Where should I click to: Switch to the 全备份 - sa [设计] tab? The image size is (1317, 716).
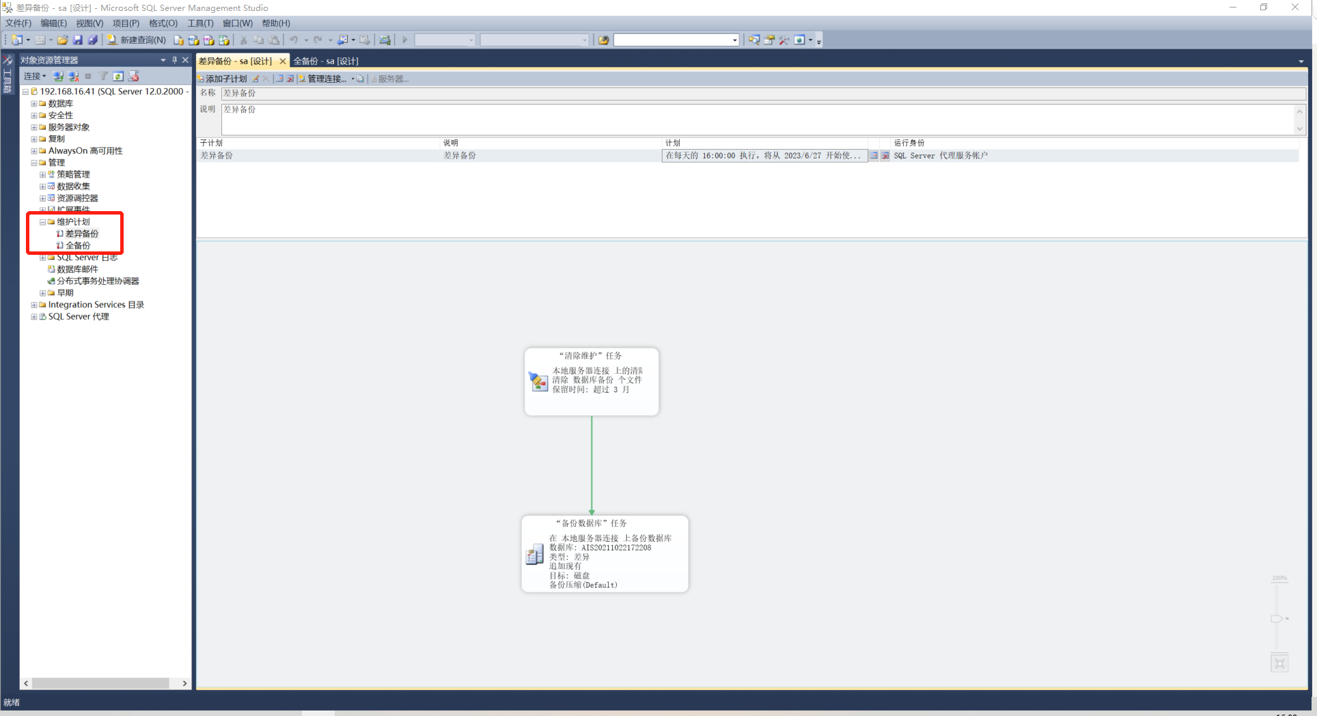[x=326, y=61]
